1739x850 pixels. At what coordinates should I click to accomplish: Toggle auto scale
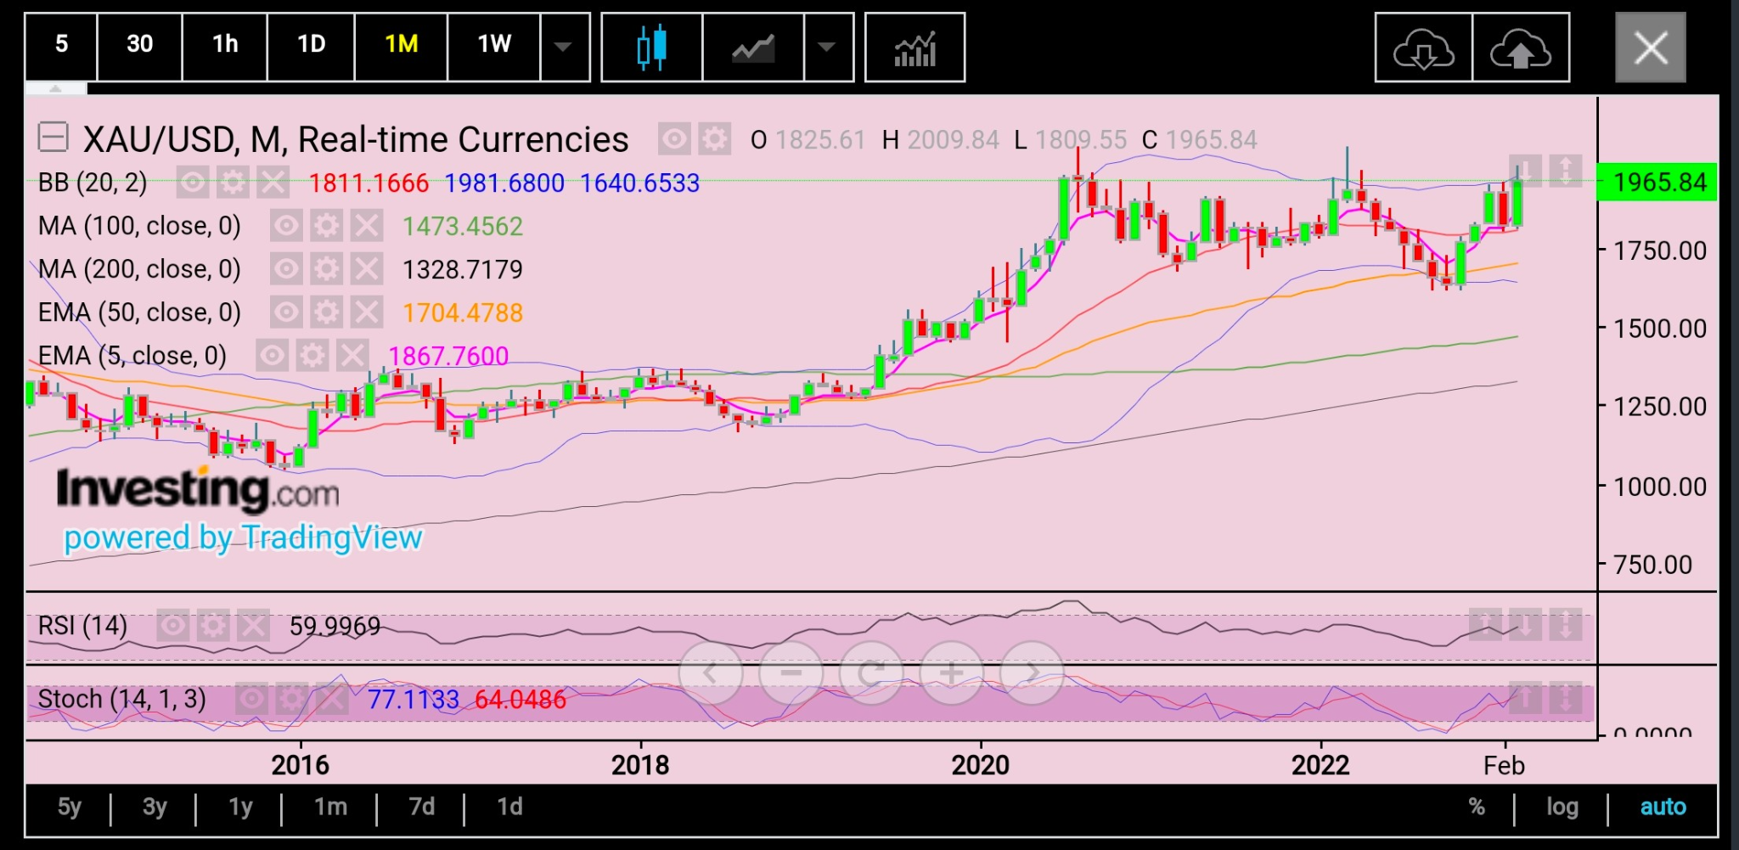pos(1663,807)
